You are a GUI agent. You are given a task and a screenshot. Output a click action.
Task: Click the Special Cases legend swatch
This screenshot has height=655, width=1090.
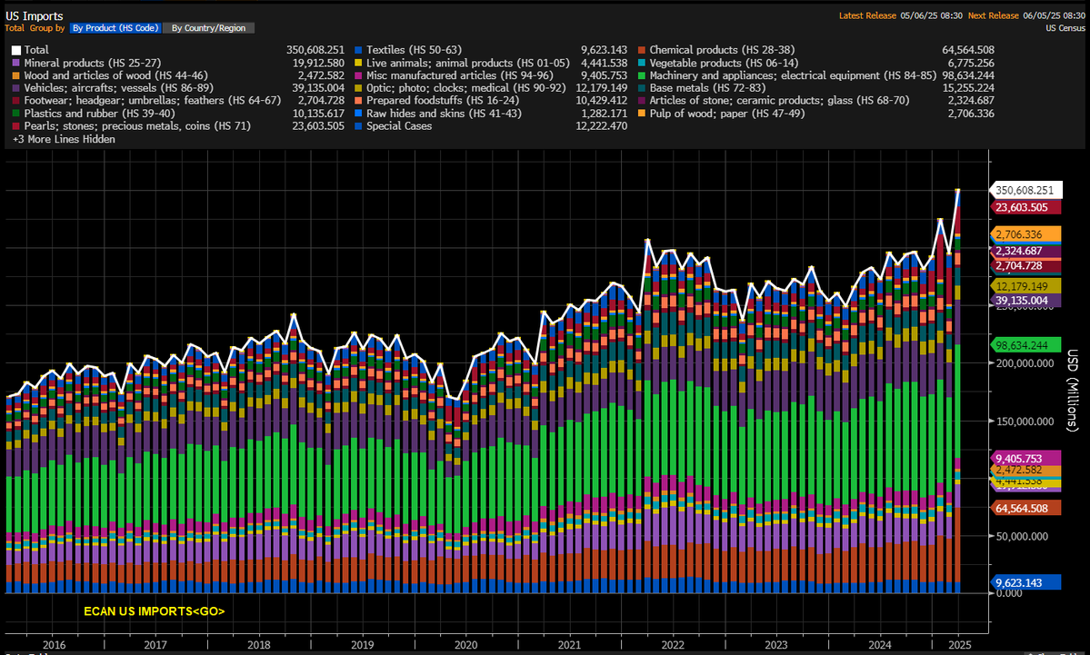point(359,126)
